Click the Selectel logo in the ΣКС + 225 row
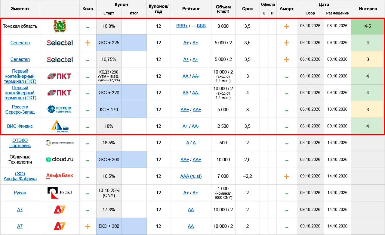Image resolution: width=385 pixels, height=235 pixels. coord(60,43)
